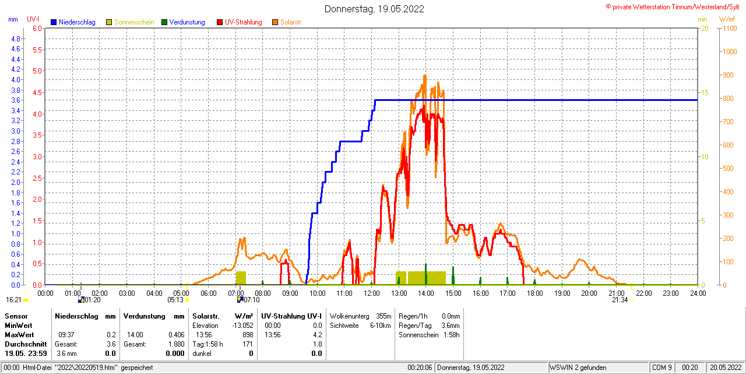Click the dunkel label in Solarstr. column
Viewport: 746px width, 374px height.
click(202, 354)
